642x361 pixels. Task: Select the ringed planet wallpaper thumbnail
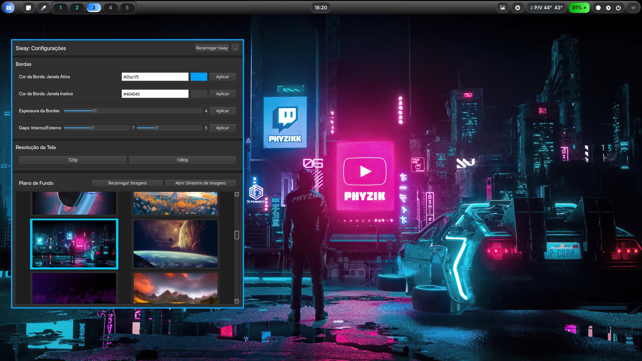coord(74,203)
